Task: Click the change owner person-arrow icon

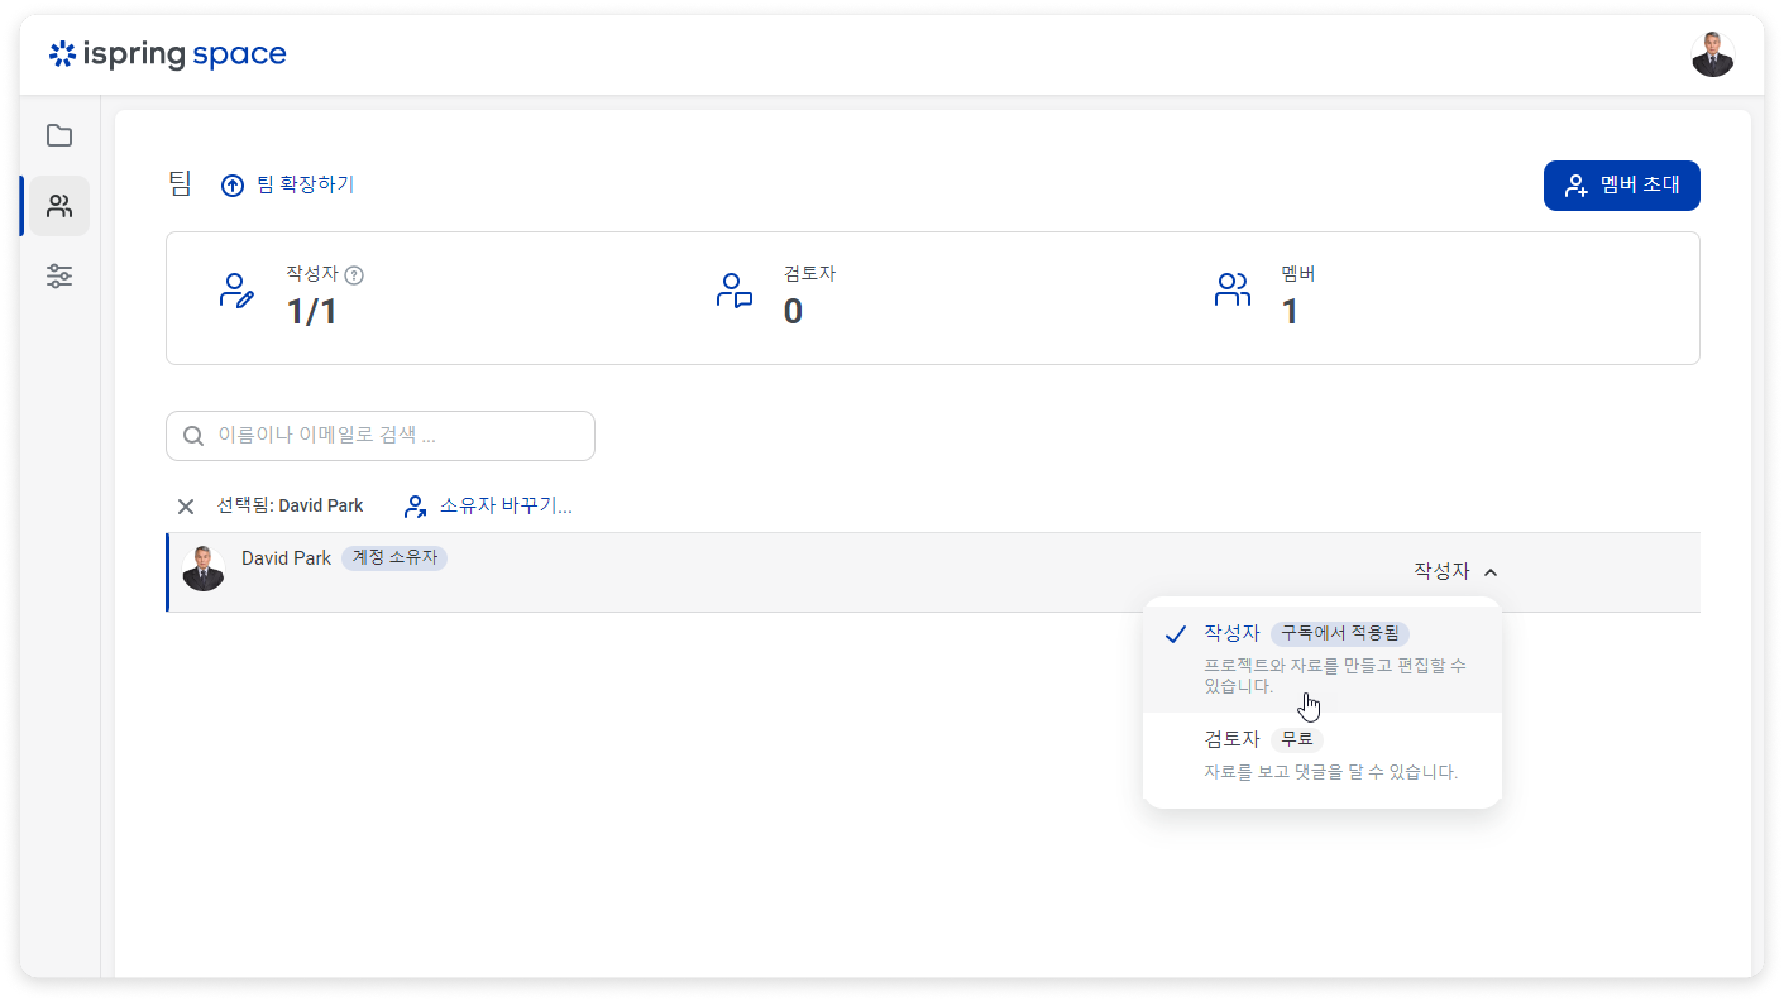Action: [x=415, y=507]
